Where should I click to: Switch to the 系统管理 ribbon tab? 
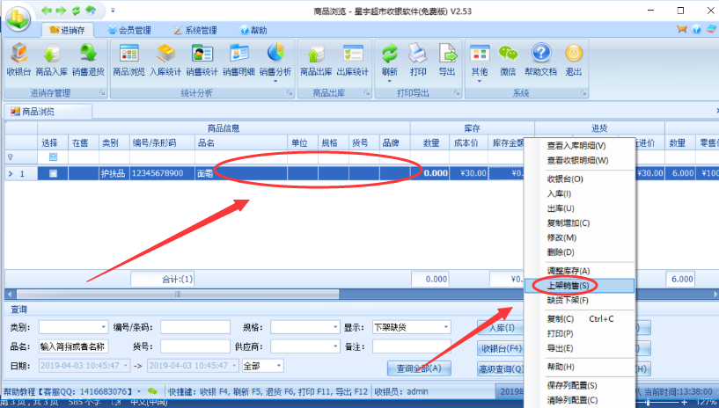tap(195, 30)
